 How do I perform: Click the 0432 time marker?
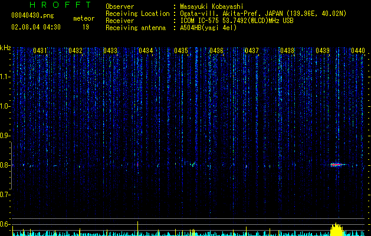75,51
